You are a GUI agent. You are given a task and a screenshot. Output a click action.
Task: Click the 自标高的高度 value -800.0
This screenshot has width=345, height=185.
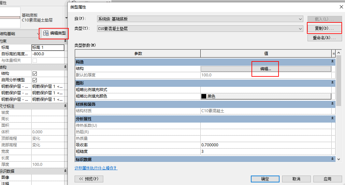pyautogui.click(x=48, y=54)
